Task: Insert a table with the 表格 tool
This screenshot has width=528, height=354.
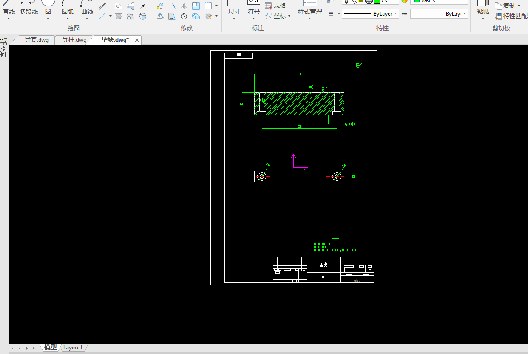Action: 275,6
